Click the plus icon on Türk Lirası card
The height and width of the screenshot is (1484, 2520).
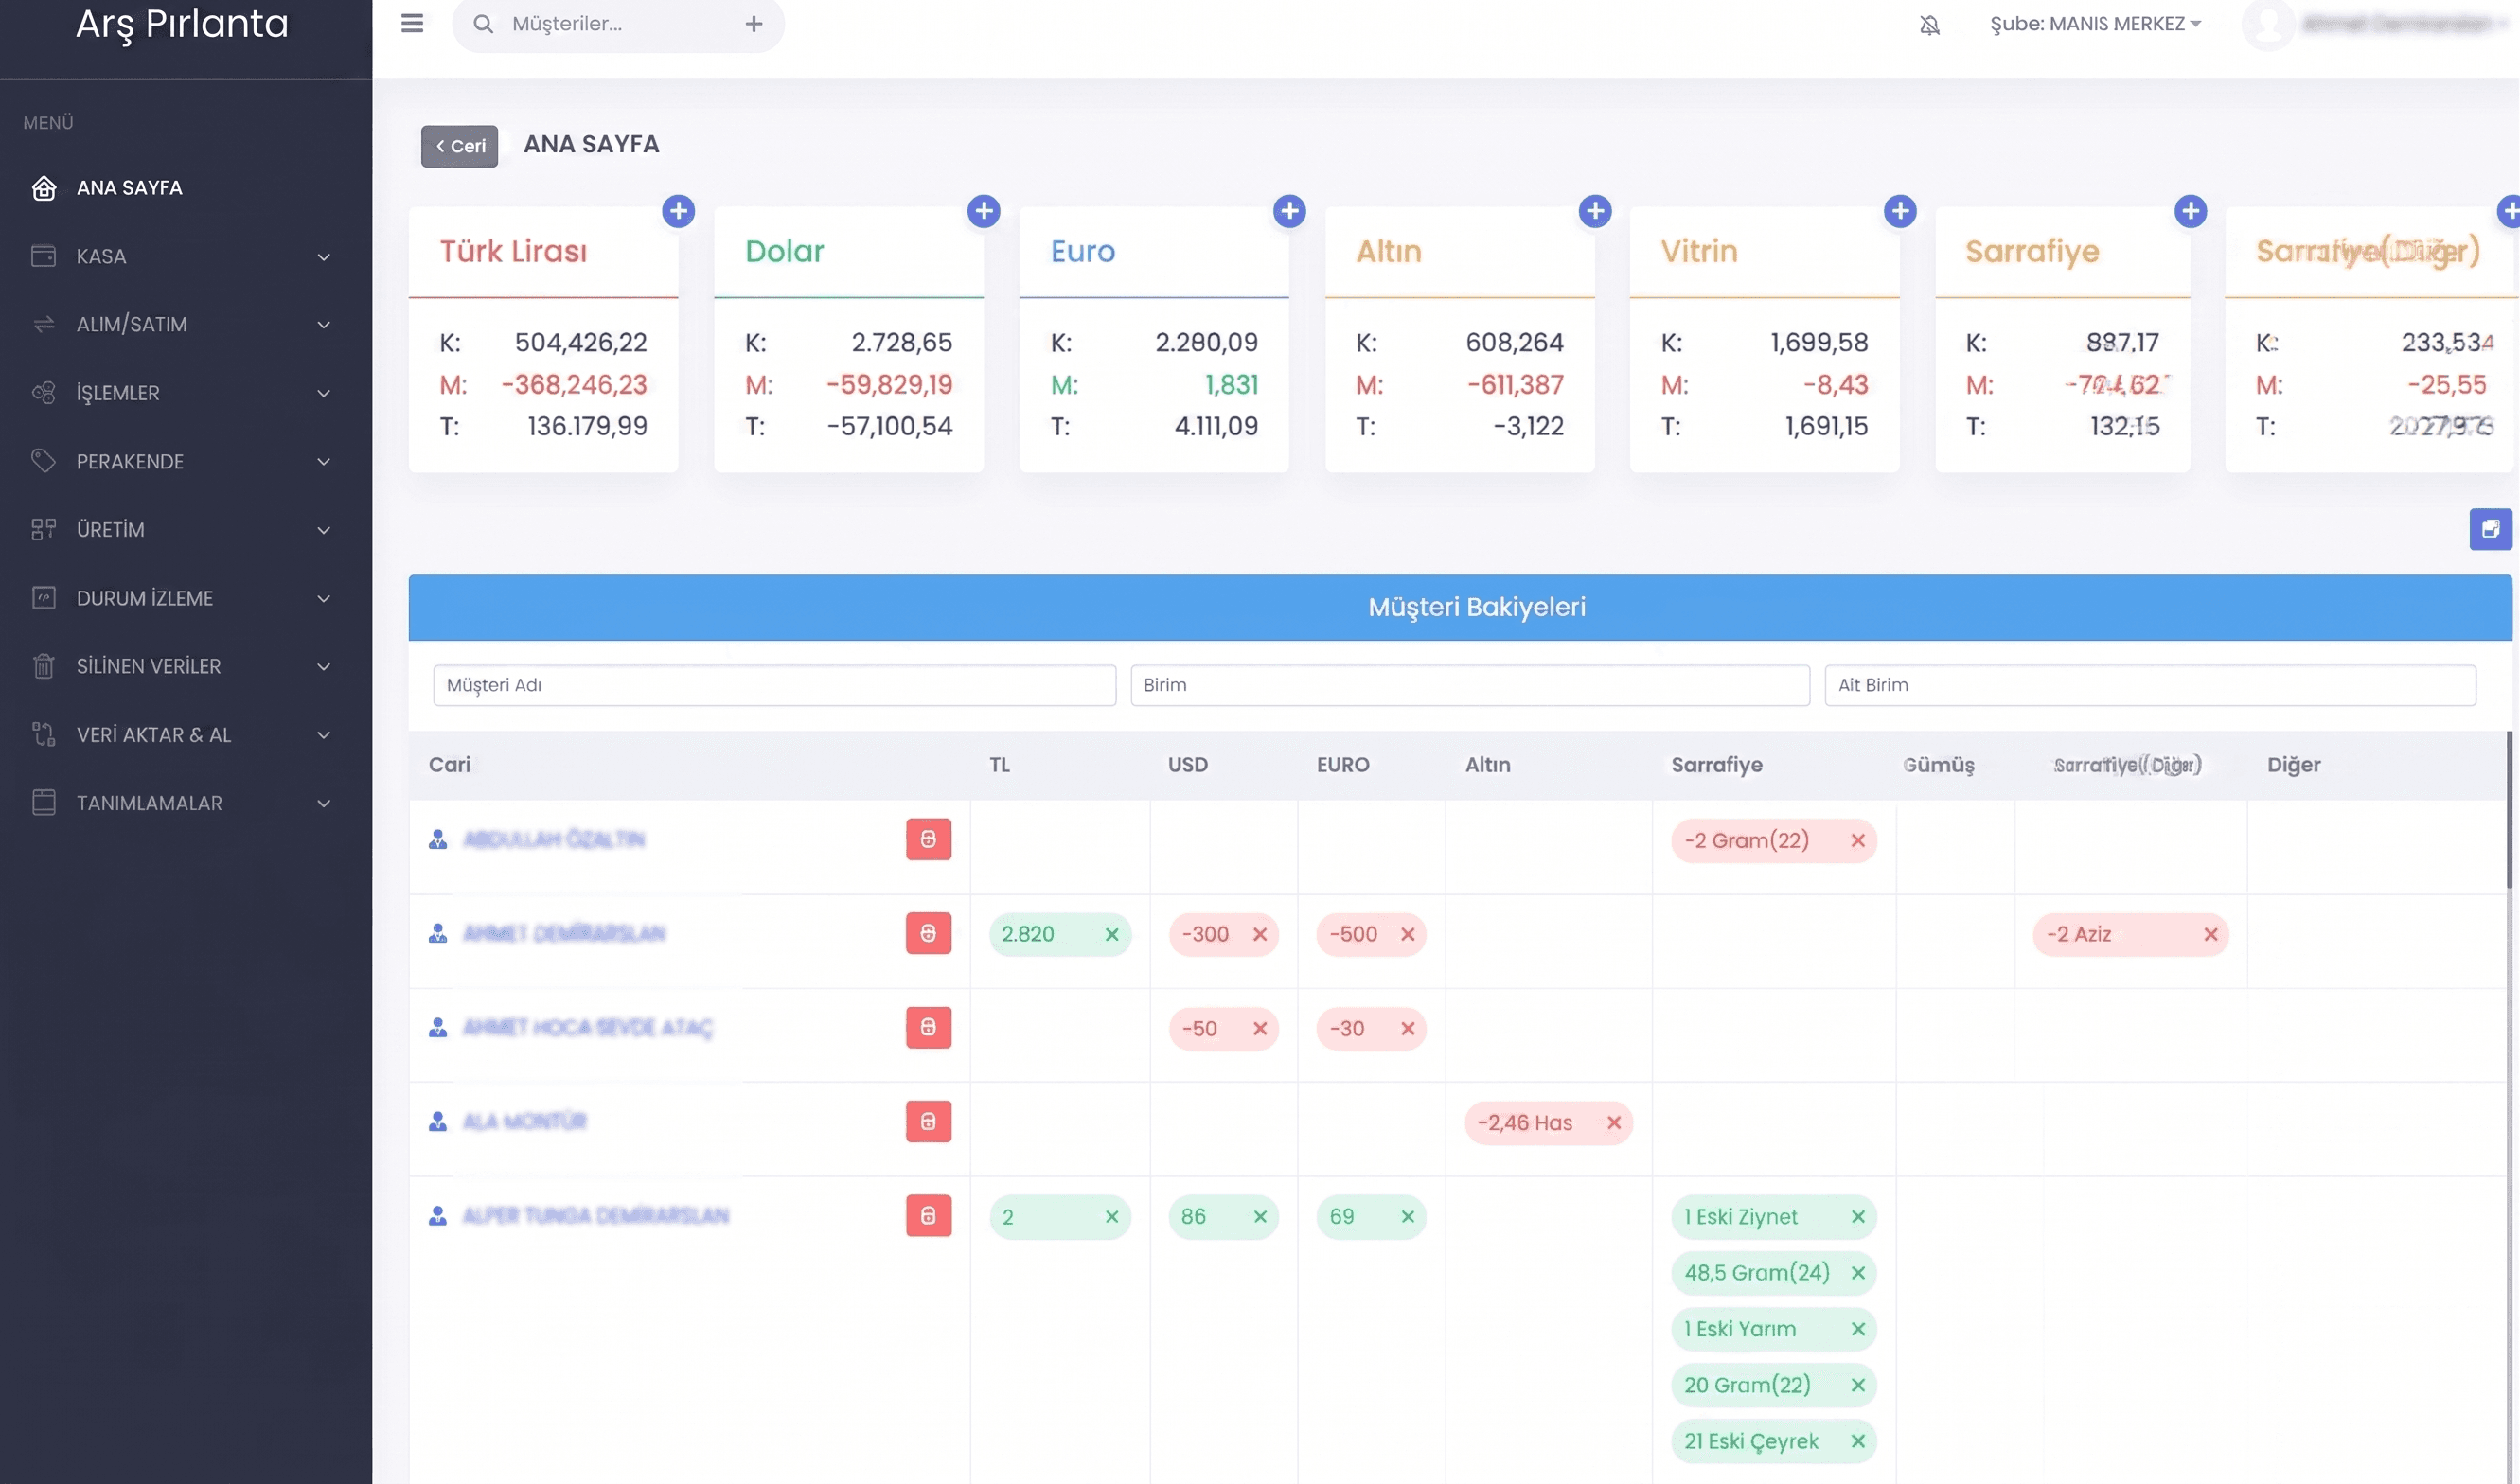[x=678, y=211]
